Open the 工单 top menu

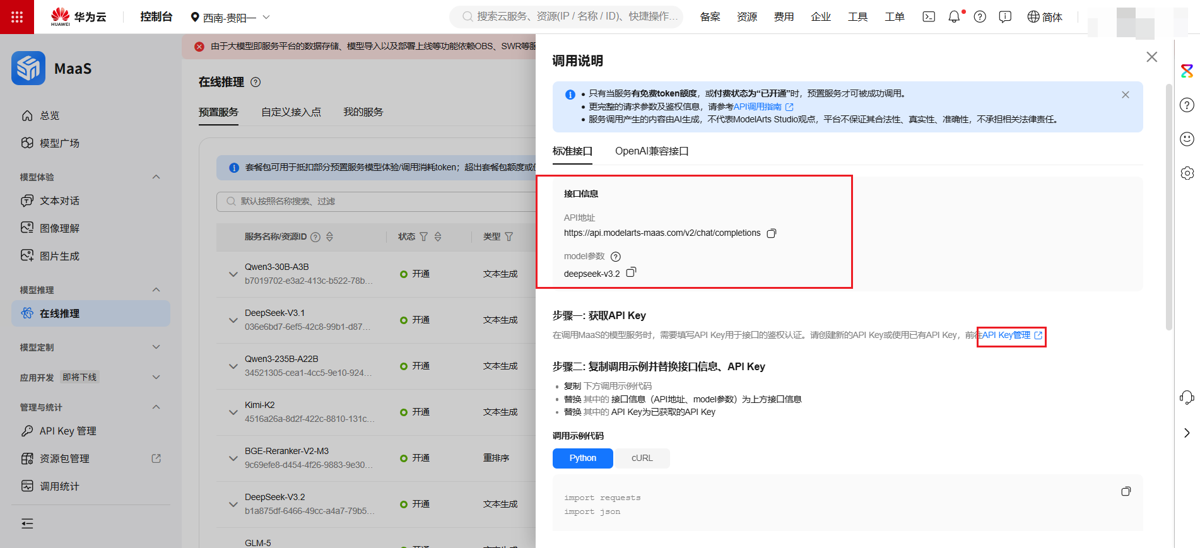(894, 17)
